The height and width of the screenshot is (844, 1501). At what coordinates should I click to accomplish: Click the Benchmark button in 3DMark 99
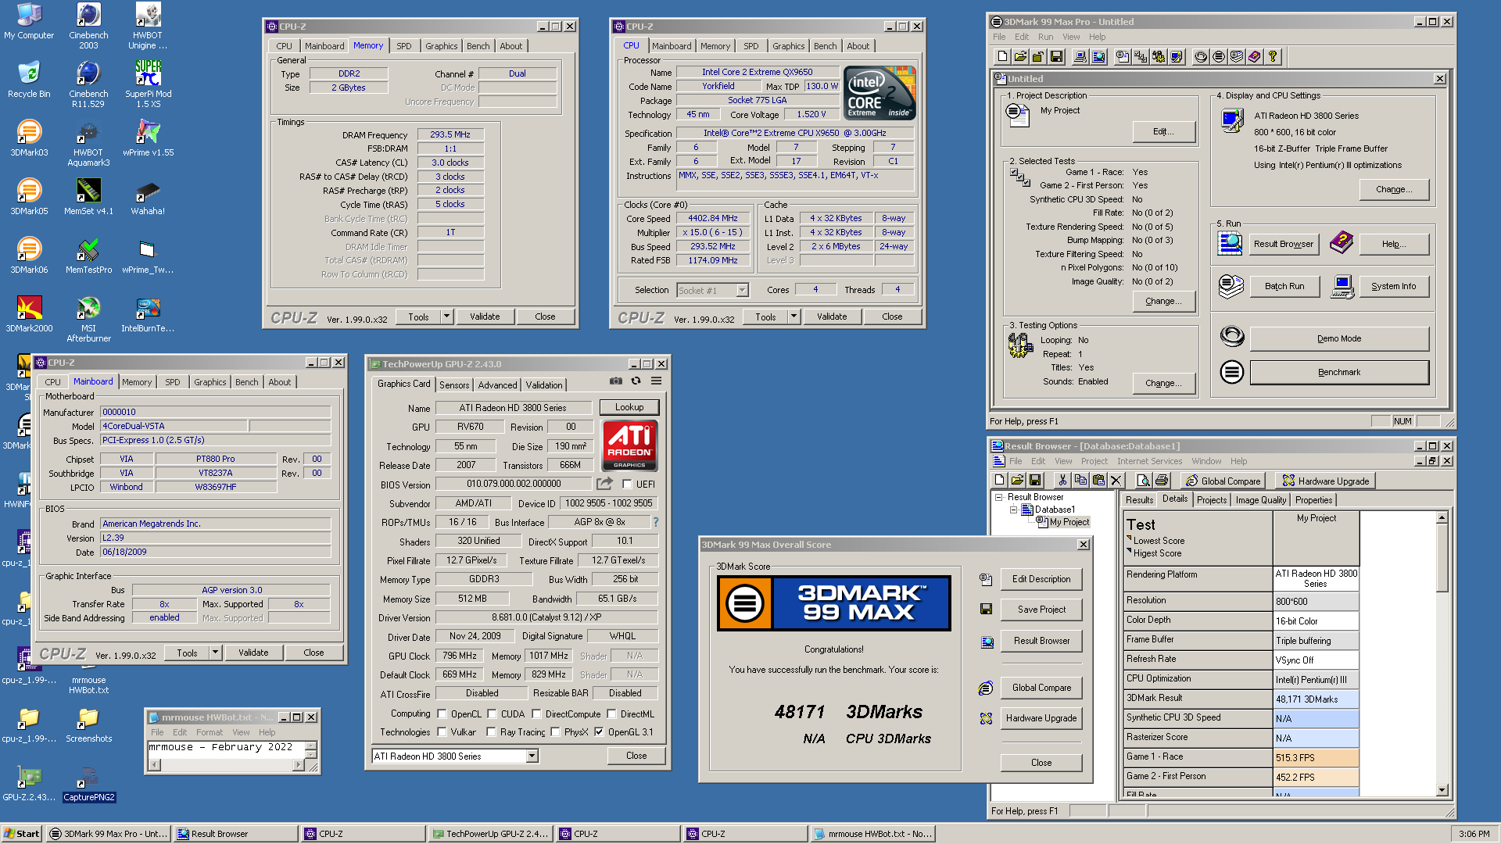1338,372
